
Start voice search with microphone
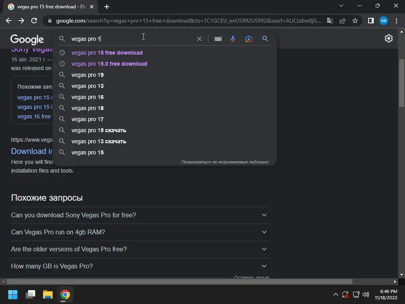tap(233, 39)
